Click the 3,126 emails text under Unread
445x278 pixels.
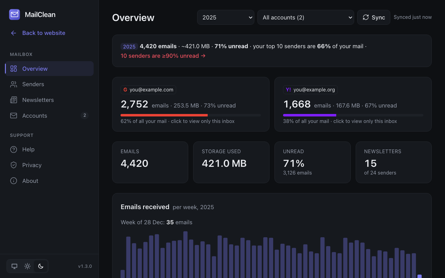297,173
